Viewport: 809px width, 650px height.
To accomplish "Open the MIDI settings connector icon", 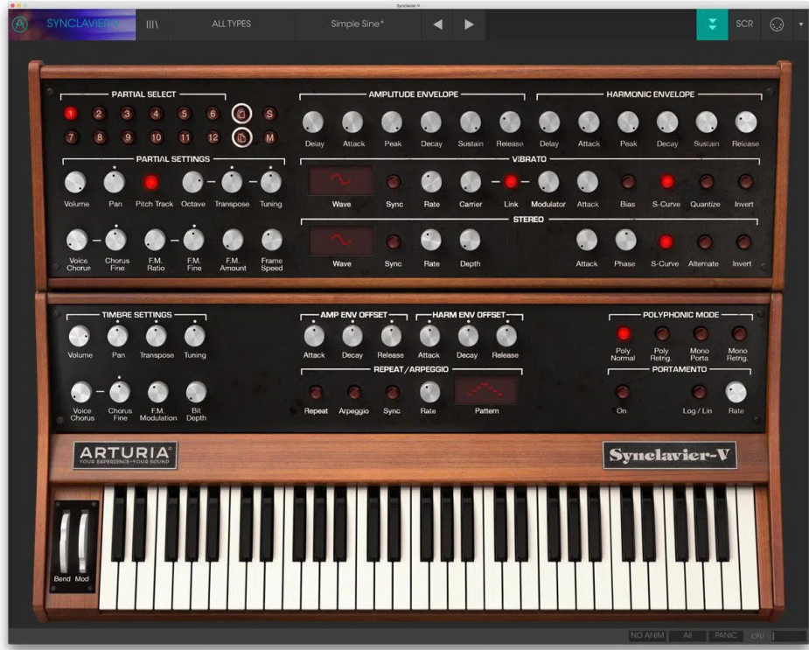I will pyautogui.click(x=777, y=24).
